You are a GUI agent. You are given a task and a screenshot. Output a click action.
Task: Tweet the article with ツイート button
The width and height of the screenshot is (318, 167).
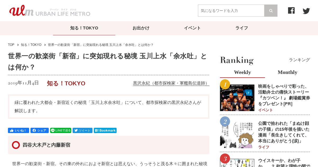coord(82,130)
